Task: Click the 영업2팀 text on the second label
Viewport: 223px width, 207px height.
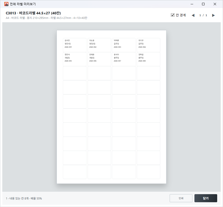Action: pyautogui.click(x=92, y=44)
